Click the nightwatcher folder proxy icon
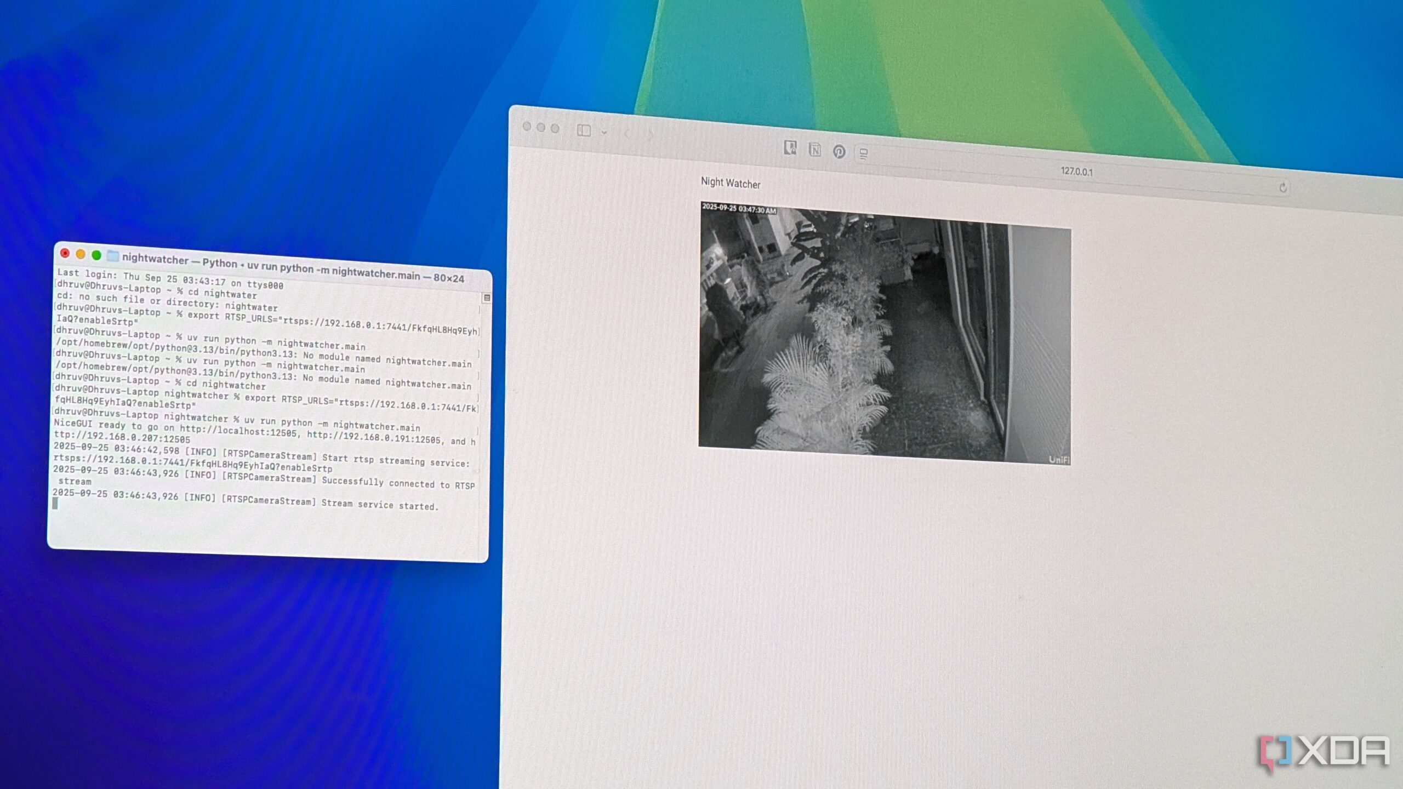This screenshot has width=1403, height=789. click(113, 256)
